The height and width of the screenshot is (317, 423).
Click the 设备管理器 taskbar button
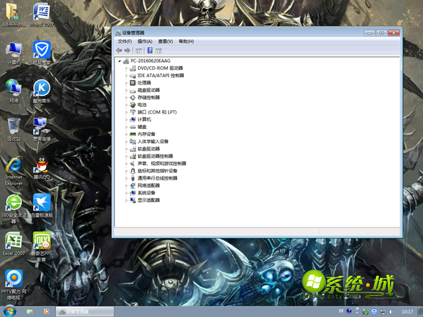pyautogui.click(x=85, y=312)
